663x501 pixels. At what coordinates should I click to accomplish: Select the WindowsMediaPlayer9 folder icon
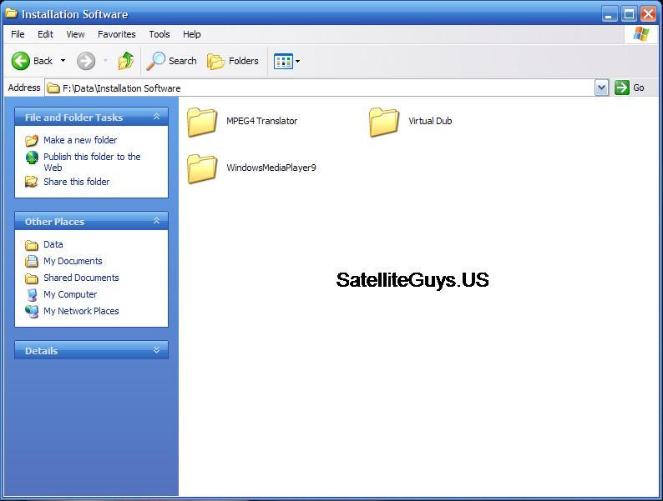(202, 169)
